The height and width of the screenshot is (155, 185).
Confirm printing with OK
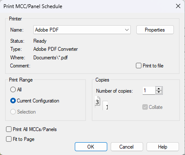[x=91, y=147]
